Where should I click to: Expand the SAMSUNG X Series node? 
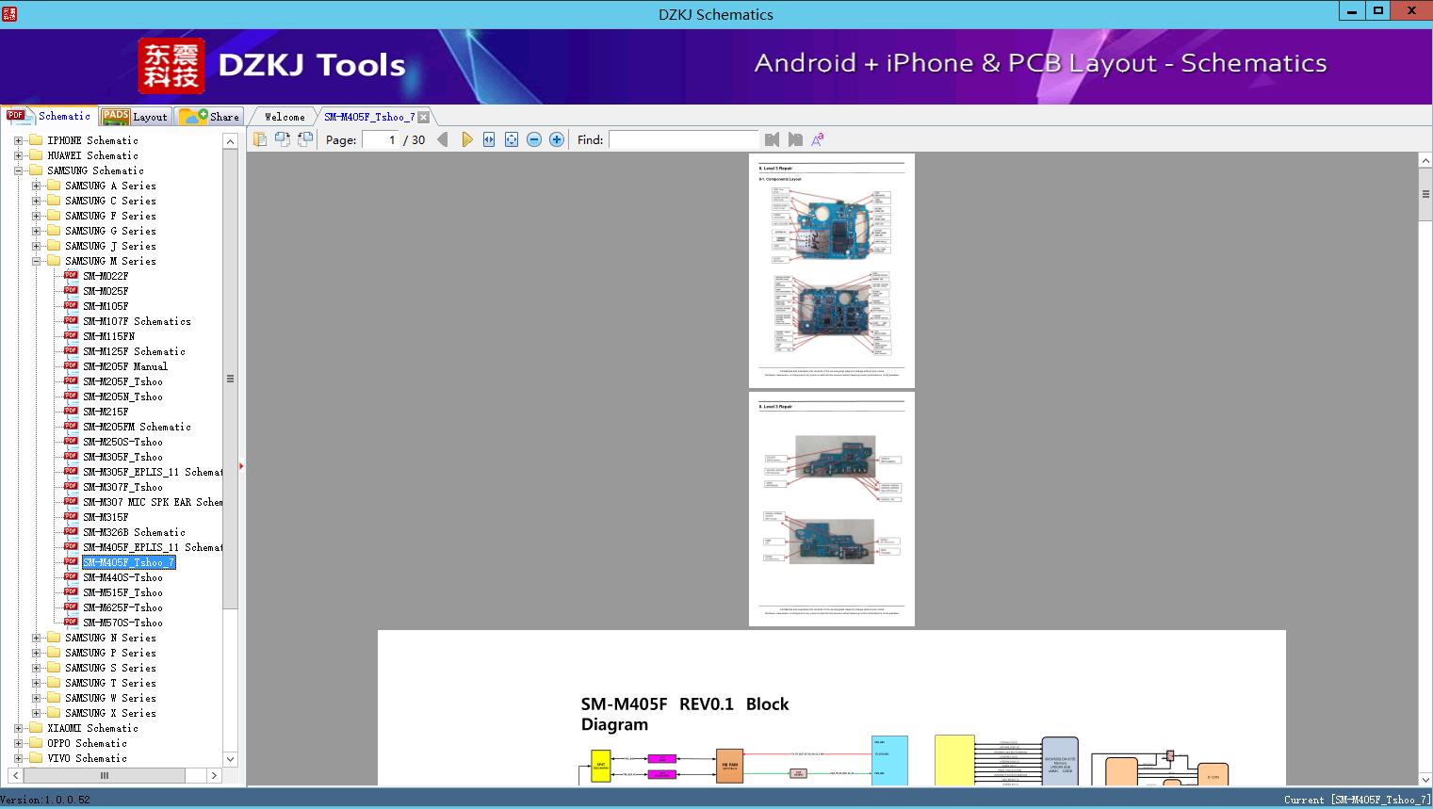click(x=36, y=713)
